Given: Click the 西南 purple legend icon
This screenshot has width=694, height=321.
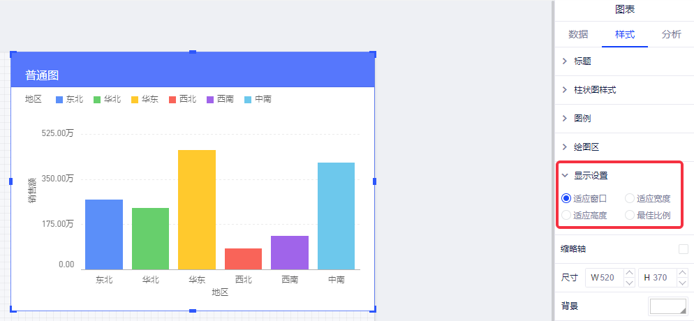Looking at the screenshot, I should coord(210,99).
